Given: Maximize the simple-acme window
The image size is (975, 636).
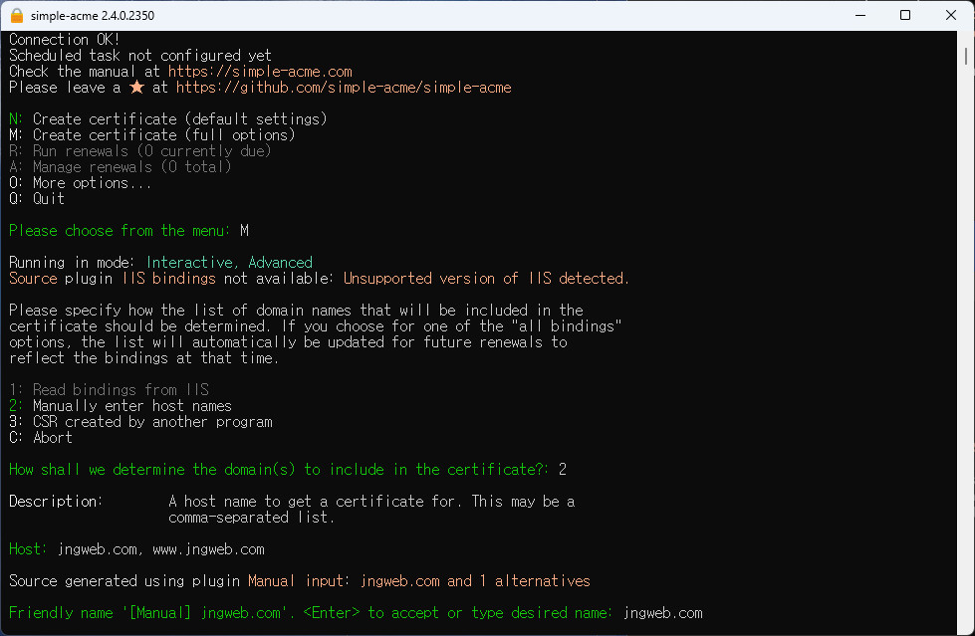Looking at the screenshot, I should [905, 16].
